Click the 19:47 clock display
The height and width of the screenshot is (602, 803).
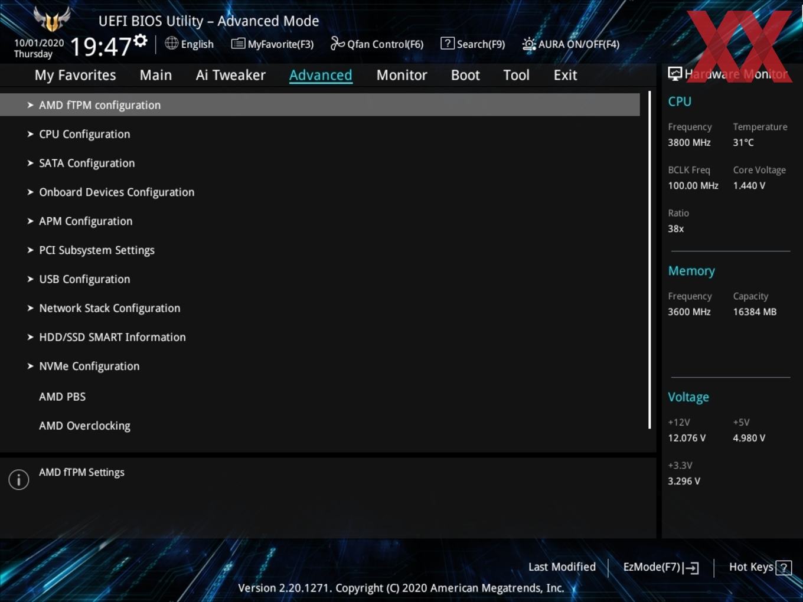click(100, 46)
